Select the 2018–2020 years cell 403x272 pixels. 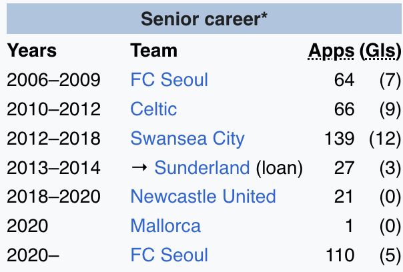point(53,197)
